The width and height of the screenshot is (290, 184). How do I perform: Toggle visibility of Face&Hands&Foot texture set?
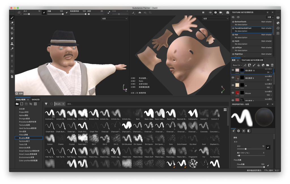233,28
